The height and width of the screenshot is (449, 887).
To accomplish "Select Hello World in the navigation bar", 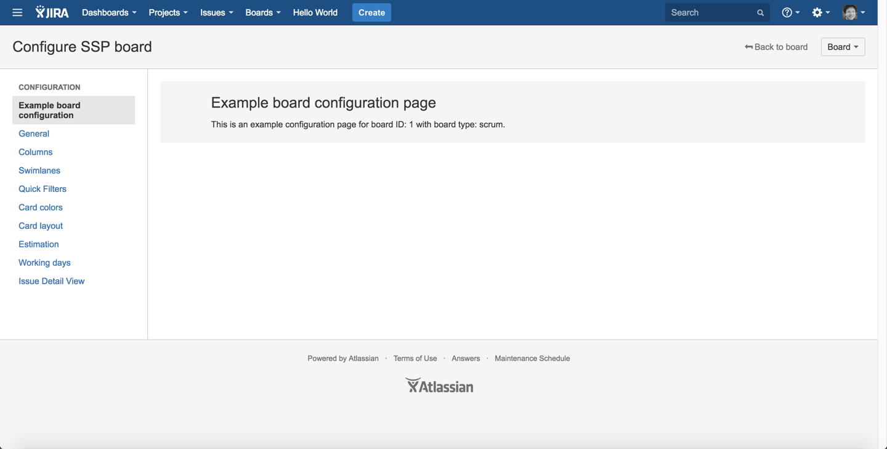I will [315, 12].
